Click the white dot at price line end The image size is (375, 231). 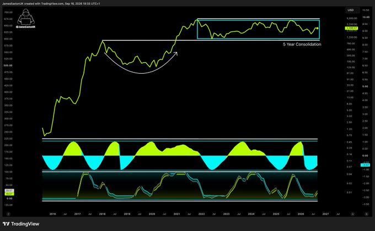317,28
